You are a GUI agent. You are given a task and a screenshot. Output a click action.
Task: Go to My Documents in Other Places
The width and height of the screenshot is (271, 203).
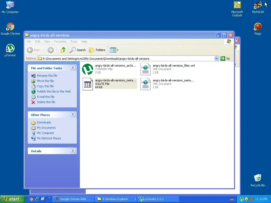[43, 128]
